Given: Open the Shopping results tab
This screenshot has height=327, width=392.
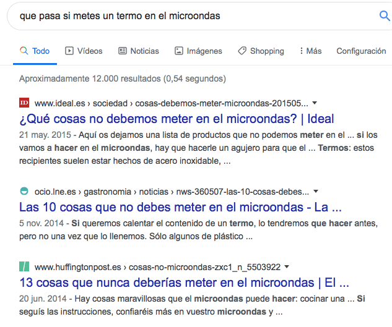Looking at the screenshot, I should click(261, 51).
